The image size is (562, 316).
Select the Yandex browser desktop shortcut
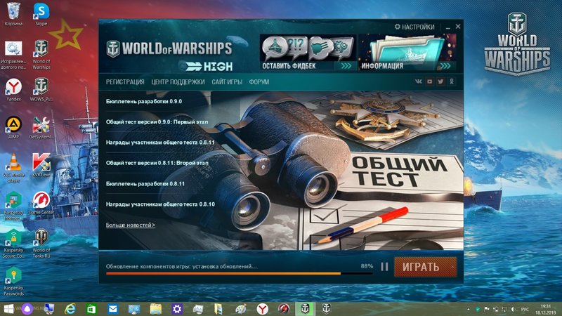[x=13, y=90]
